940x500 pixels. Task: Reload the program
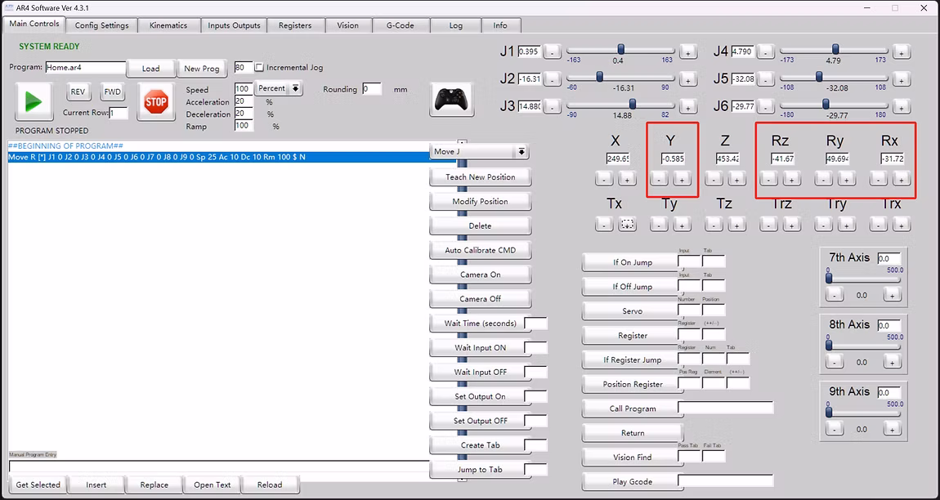[x=270, y=484]
